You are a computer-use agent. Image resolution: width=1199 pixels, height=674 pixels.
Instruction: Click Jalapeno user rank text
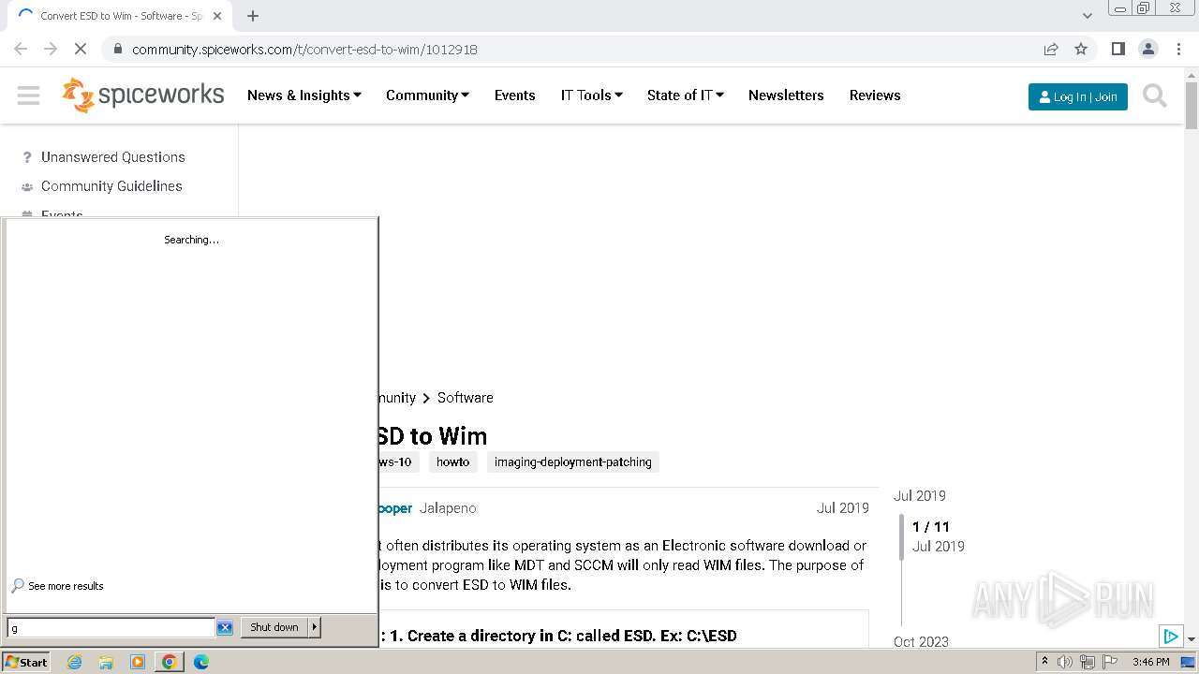(448, 508)
